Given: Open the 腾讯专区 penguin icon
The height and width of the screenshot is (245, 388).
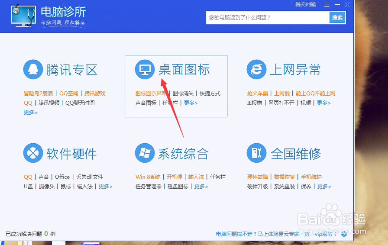Looking at the screenshot, I should (33, 69).
